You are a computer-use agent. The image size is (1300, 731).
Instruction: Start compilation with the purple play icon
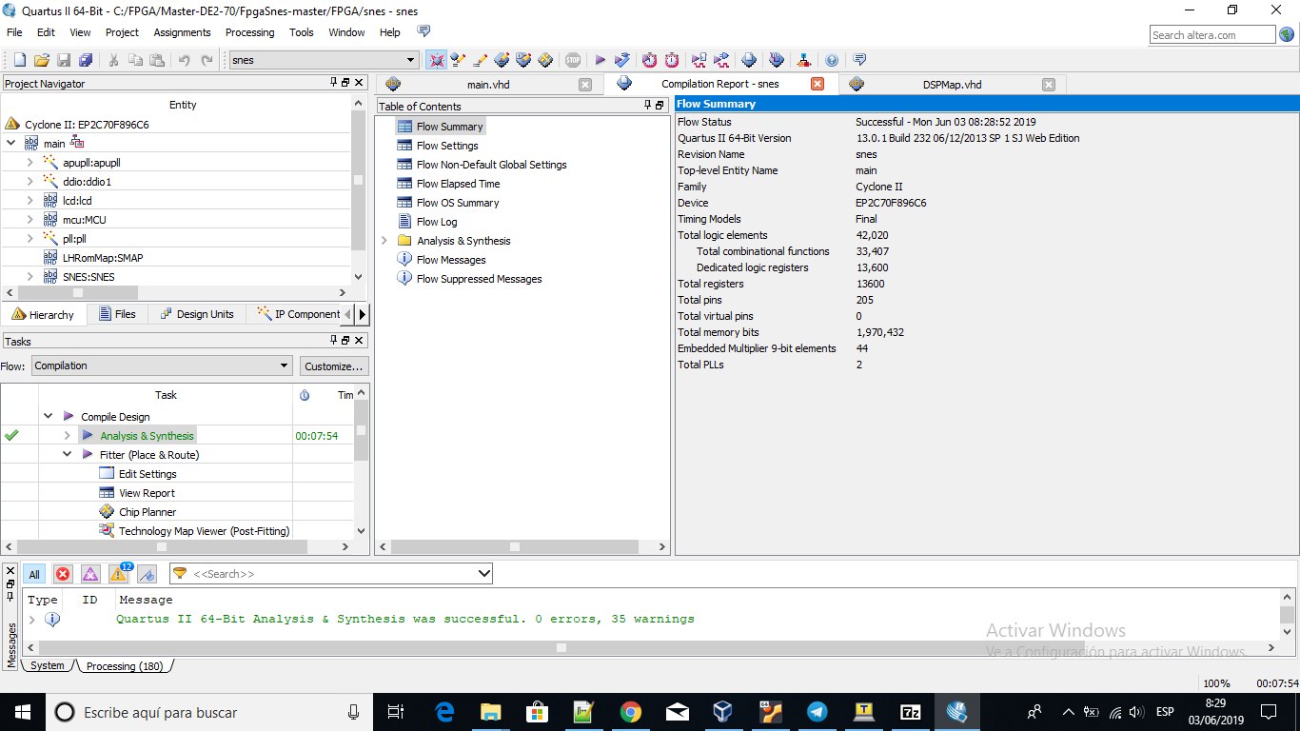pyautogui.click(x=601, y=60)
